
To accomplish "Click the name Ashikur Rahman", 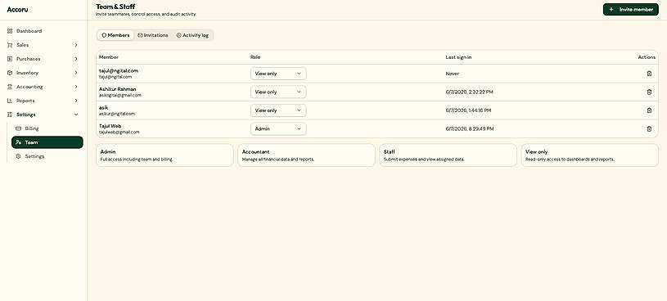I will point(117,89).
